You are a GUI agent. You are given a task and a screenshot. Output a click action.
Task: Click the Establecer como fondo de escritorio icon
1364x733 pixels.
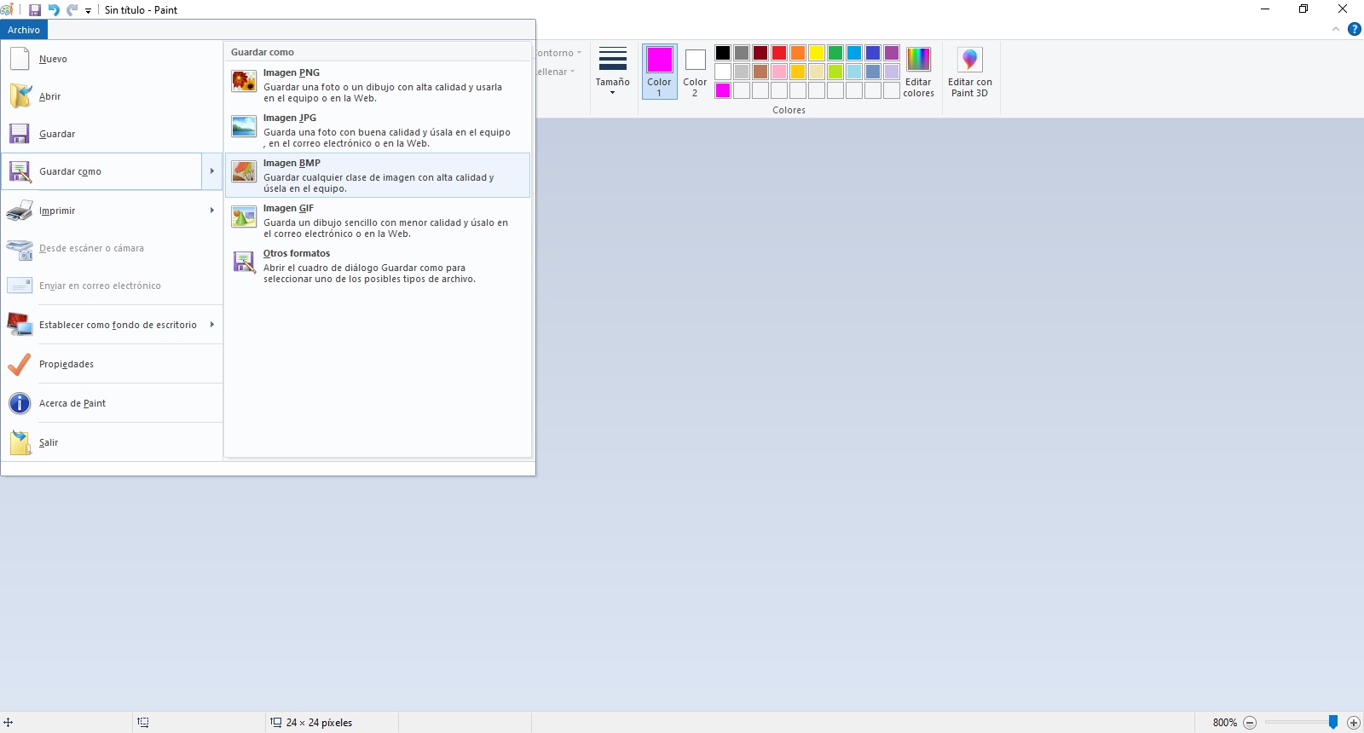tap(20, 325)
